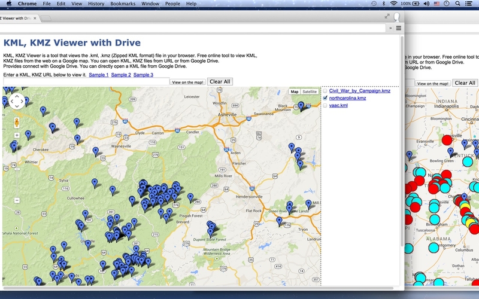Click the map pan control compass
The width and height of the screenshot is (479, 299).
pyautogui.click(x=17, y=102)
